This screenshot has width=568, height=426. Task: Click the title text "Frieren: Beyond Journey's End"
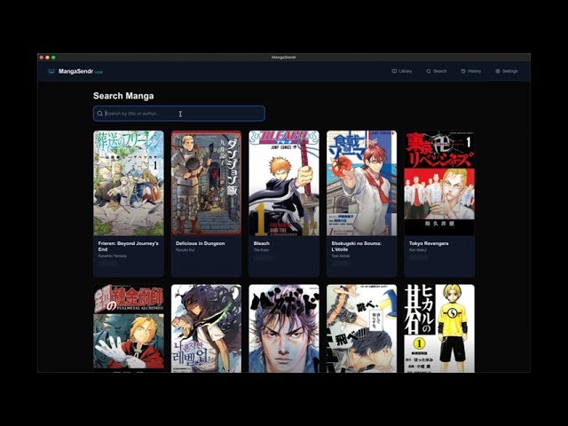[128, 247]
